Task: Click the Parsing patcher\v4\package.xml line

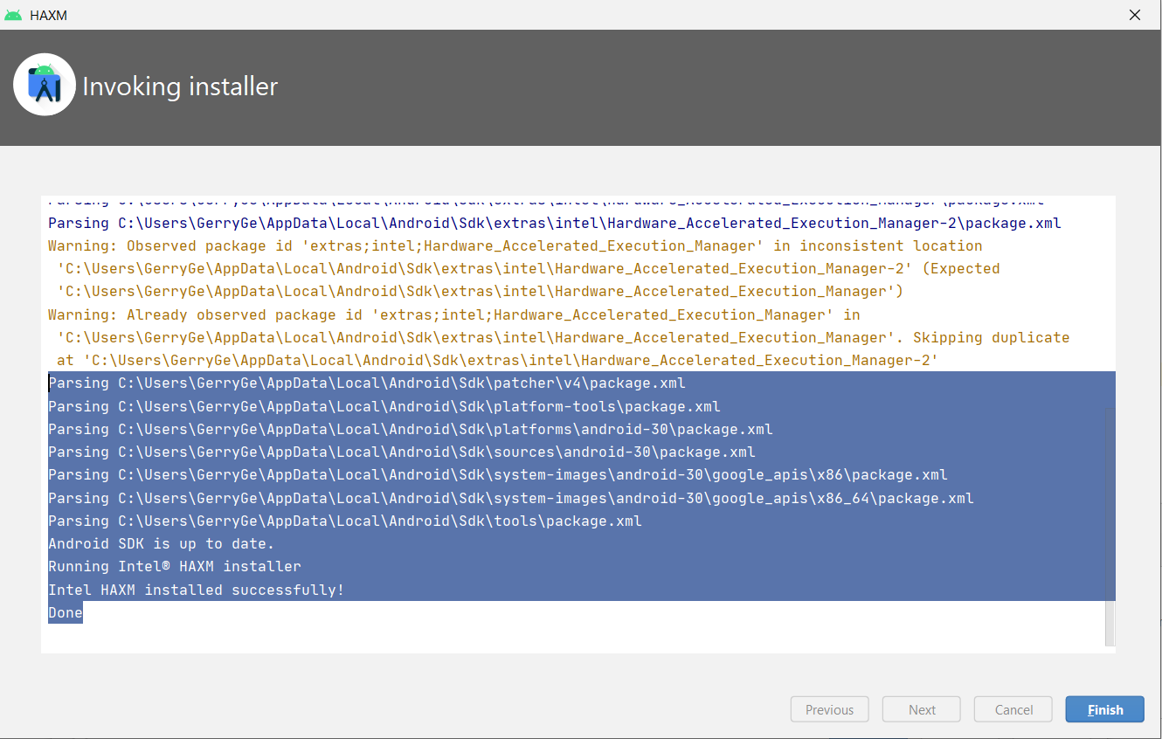Action: click(367, 383)
